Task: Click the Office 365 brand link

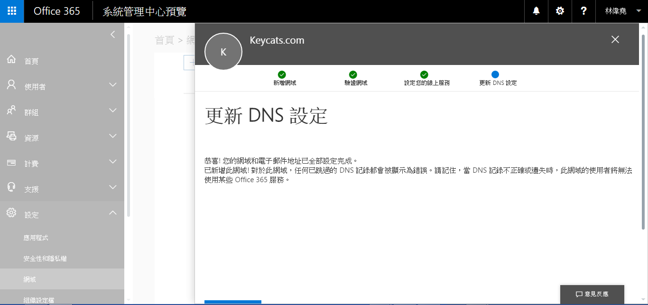Action: (57, 11)
